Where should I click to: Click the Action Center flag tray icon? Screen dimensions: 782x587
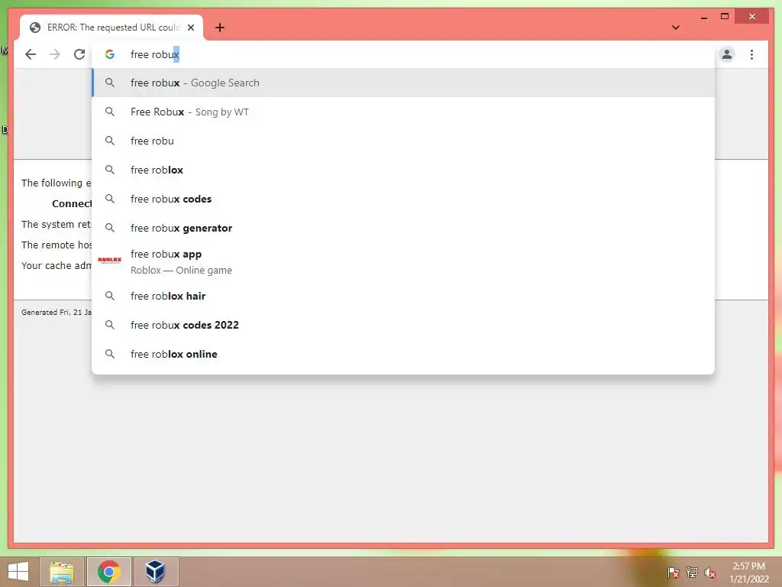pos(674,572)
